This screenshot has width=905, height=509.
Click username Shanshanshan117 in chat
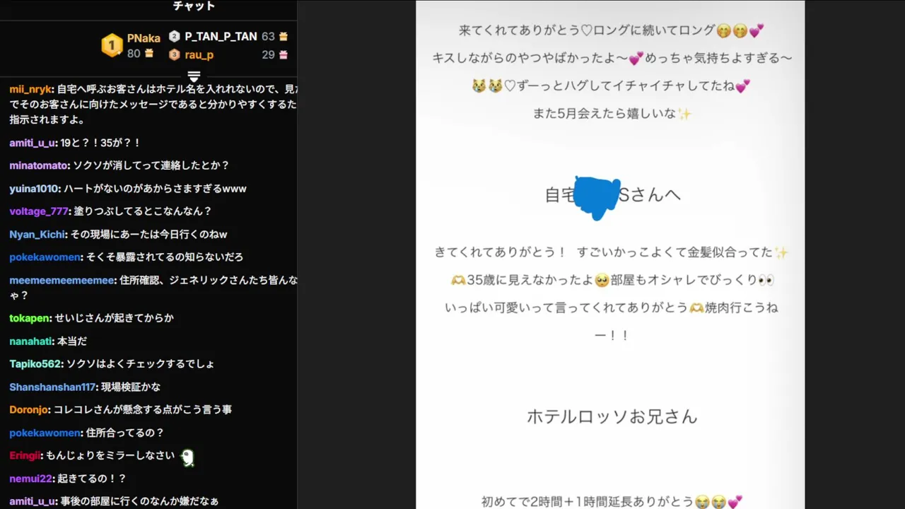point(52,387)
